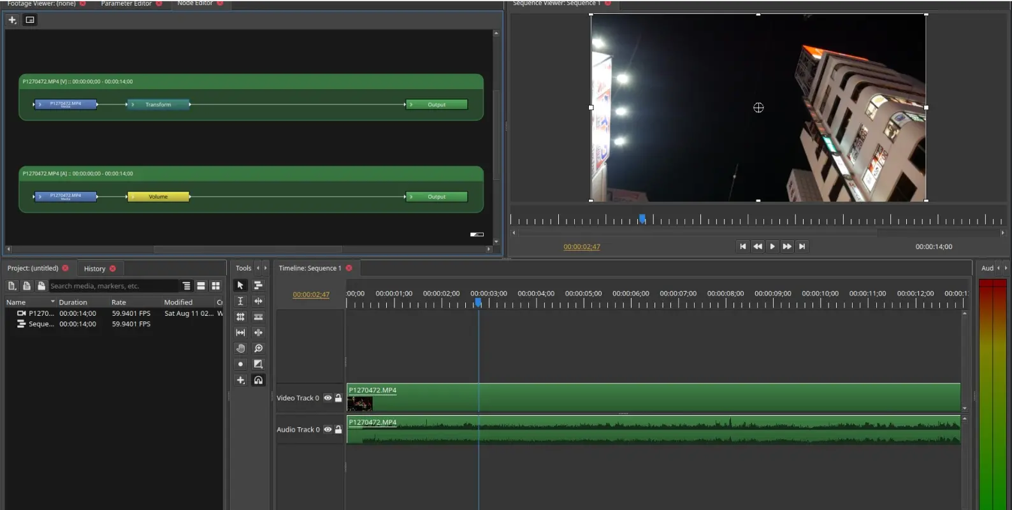Click Tools panel left arrow

coord(258,268)
